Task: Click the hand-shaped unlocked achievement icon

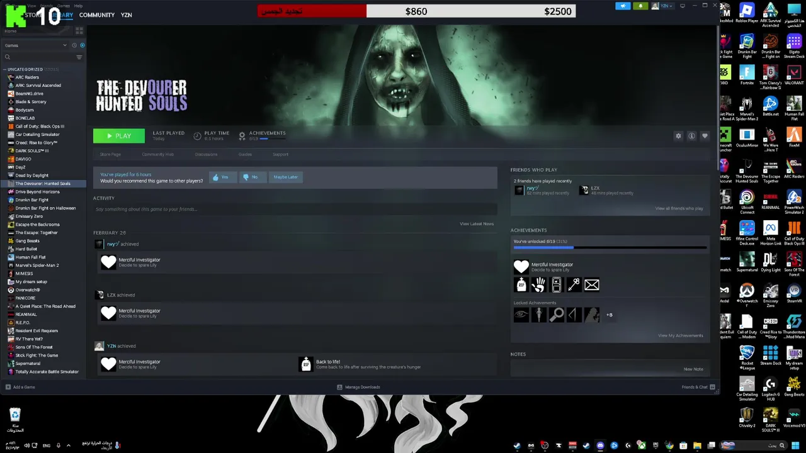Action: [x=538, y=285]
